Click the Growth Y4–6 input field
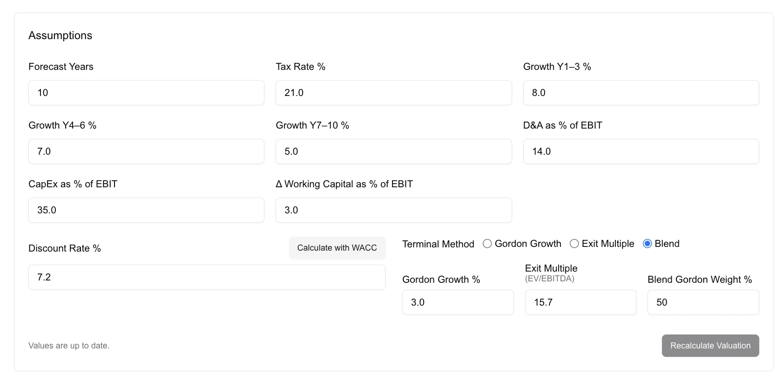This screenshot has height=382, width=783. (x=146, y=151)
